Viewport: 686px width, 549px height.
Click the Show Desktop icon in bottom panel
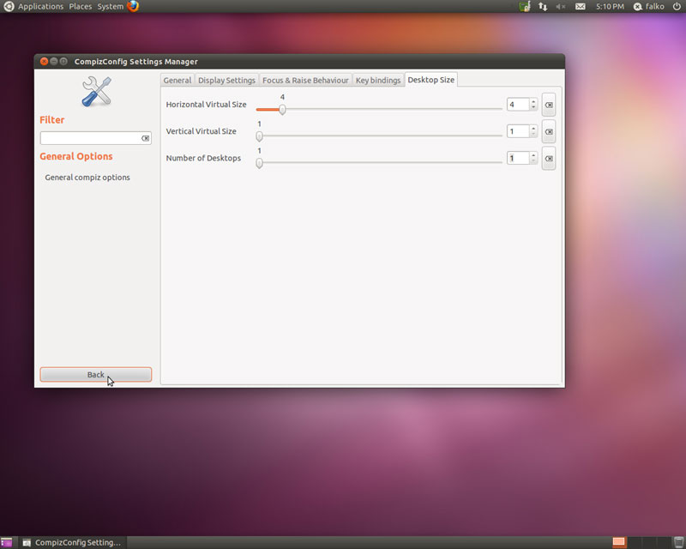[7, 542]
